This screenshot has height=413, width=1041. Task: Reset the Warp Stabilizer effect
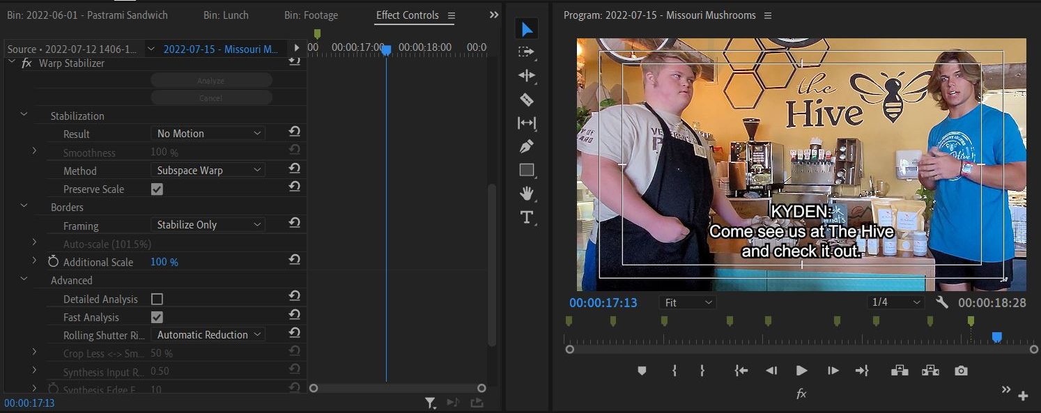[x=294, y=62]
